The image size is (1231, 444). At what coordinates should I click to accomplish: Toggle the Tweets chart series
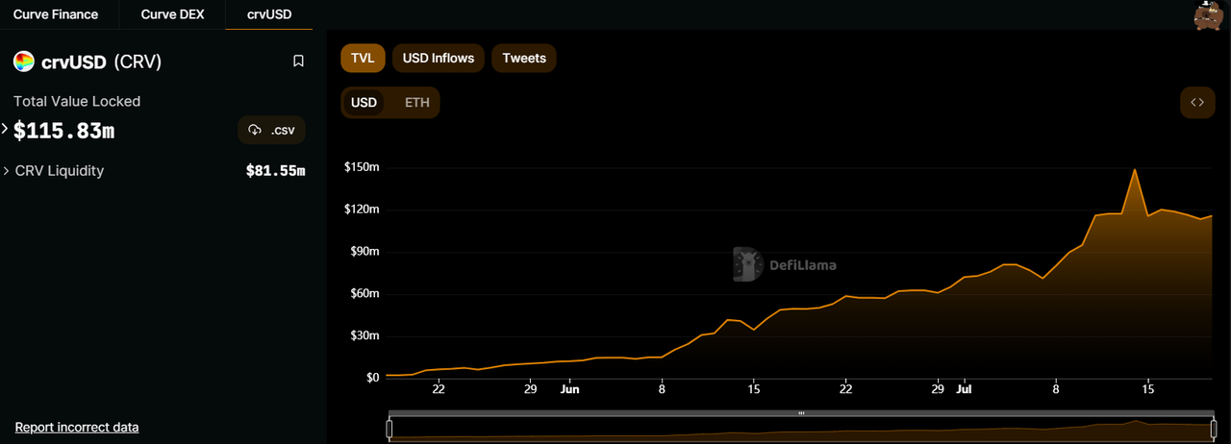pos(524,58)
